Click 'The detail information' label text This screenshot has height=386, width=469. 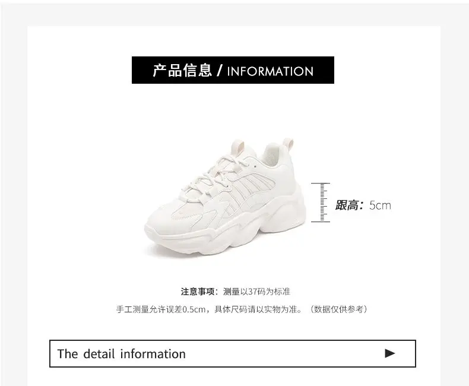coord(122,354)
